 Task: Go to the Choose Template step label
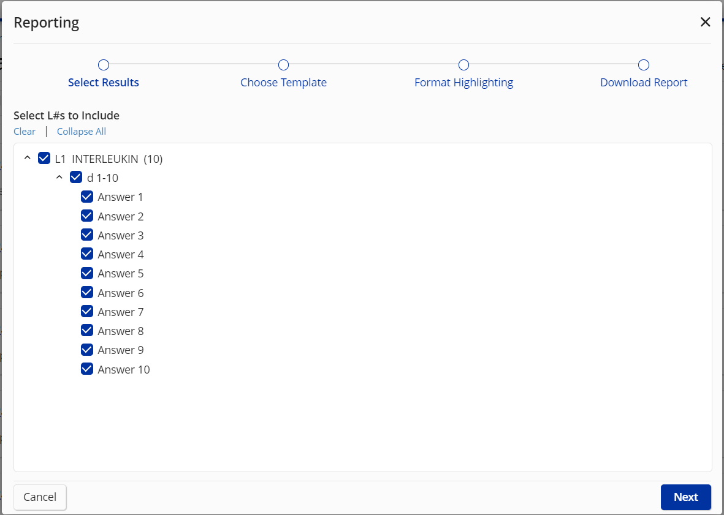click(x=283, y=83)
